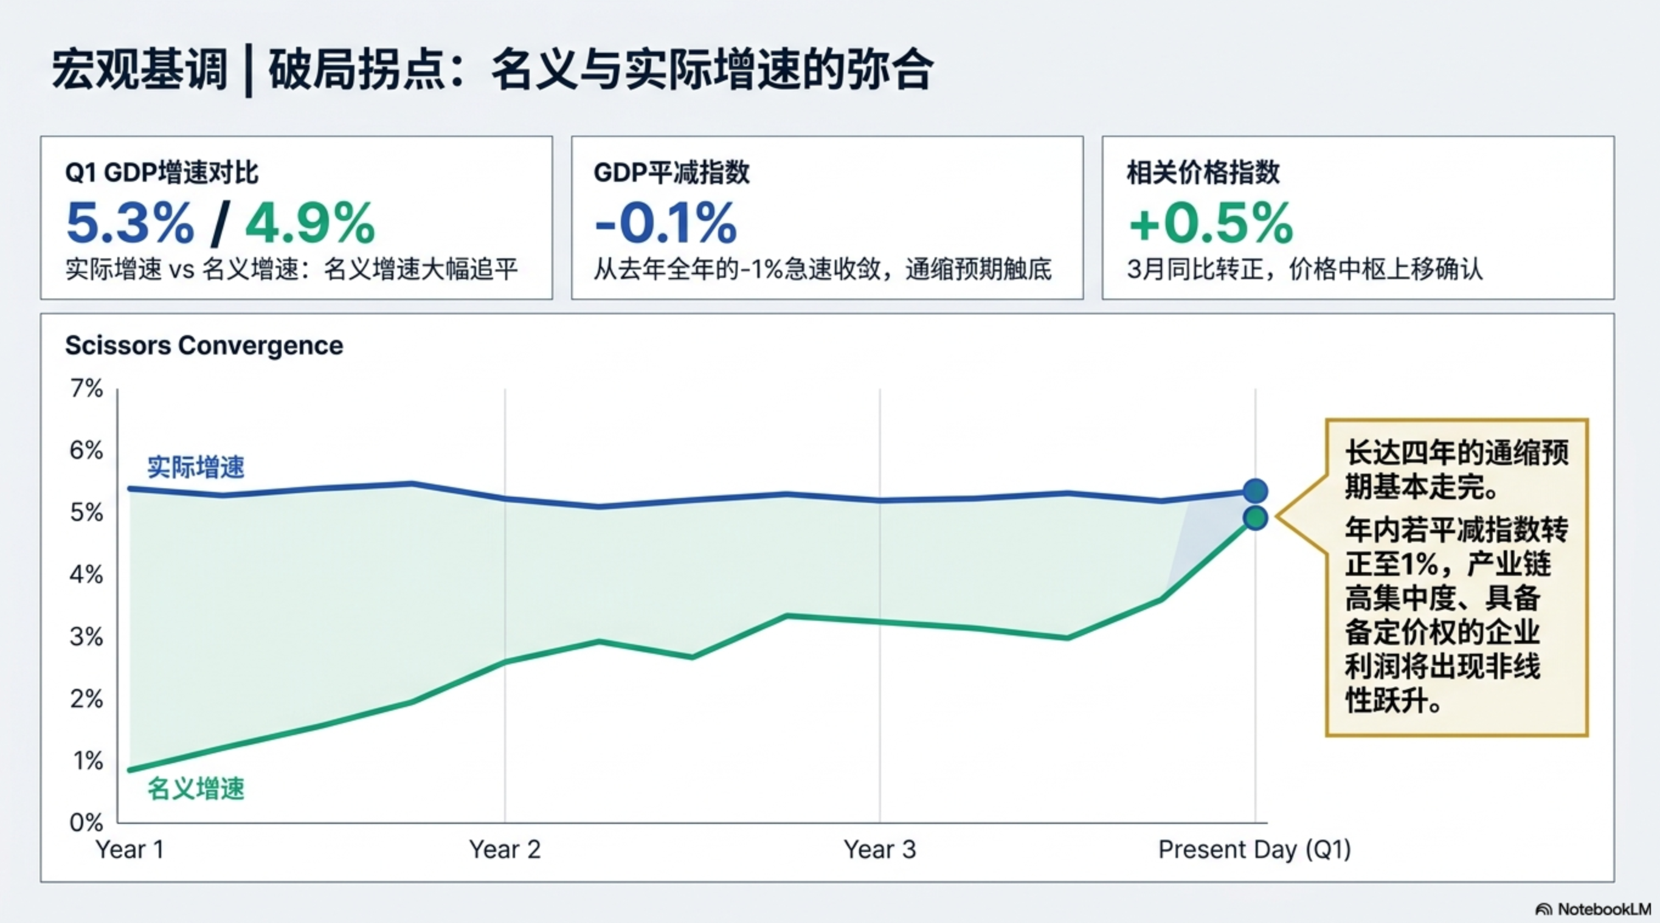Click the Present Day (Q1) axis label

[x=1254, y=849]
